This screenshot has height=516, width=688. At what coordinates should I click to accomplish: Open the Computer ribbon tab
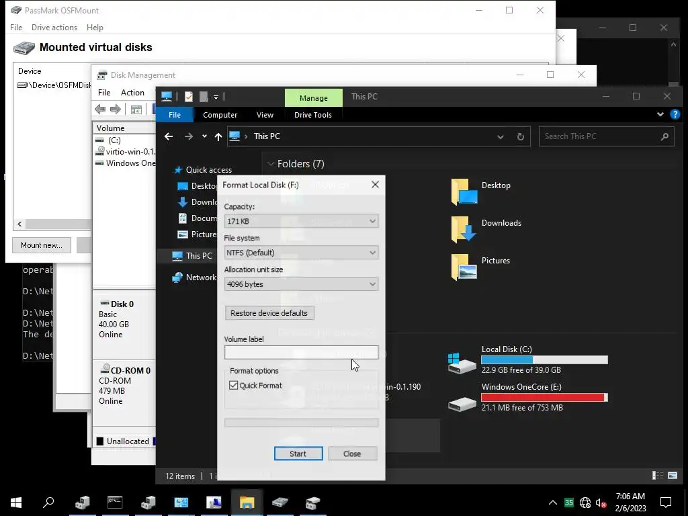[x=220, y=115]
